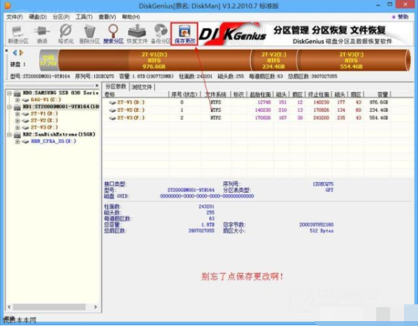Click the 234.4GB capacity cell
The image size is (418, 326).
(x=378, y=110)
